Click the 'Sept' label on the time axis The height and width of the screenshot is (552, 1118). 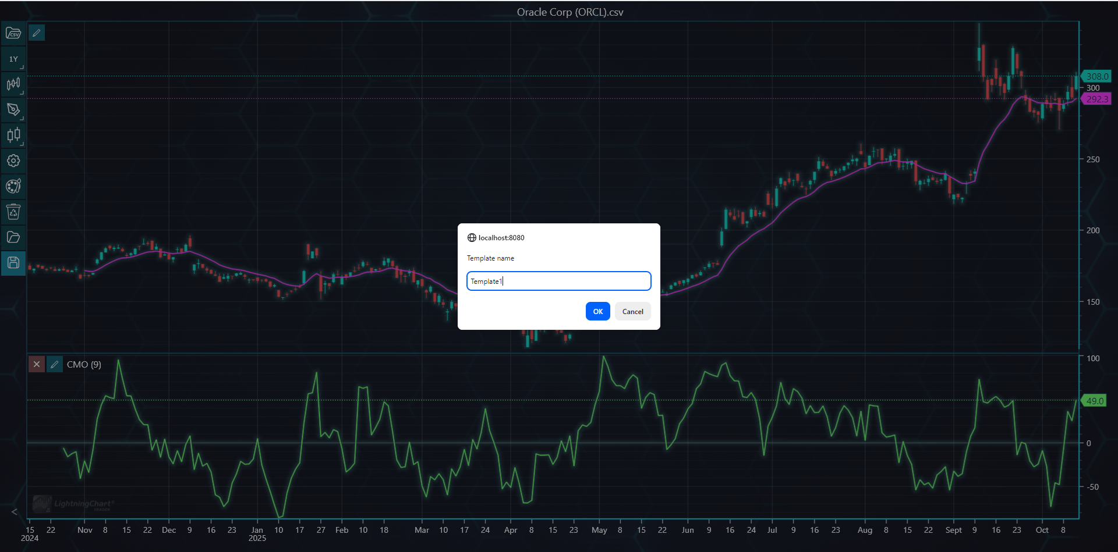coord(954,530)
